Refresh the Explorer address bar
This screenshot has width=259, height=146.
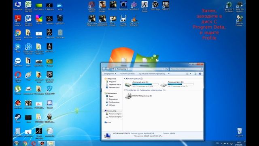pos(167,69)
